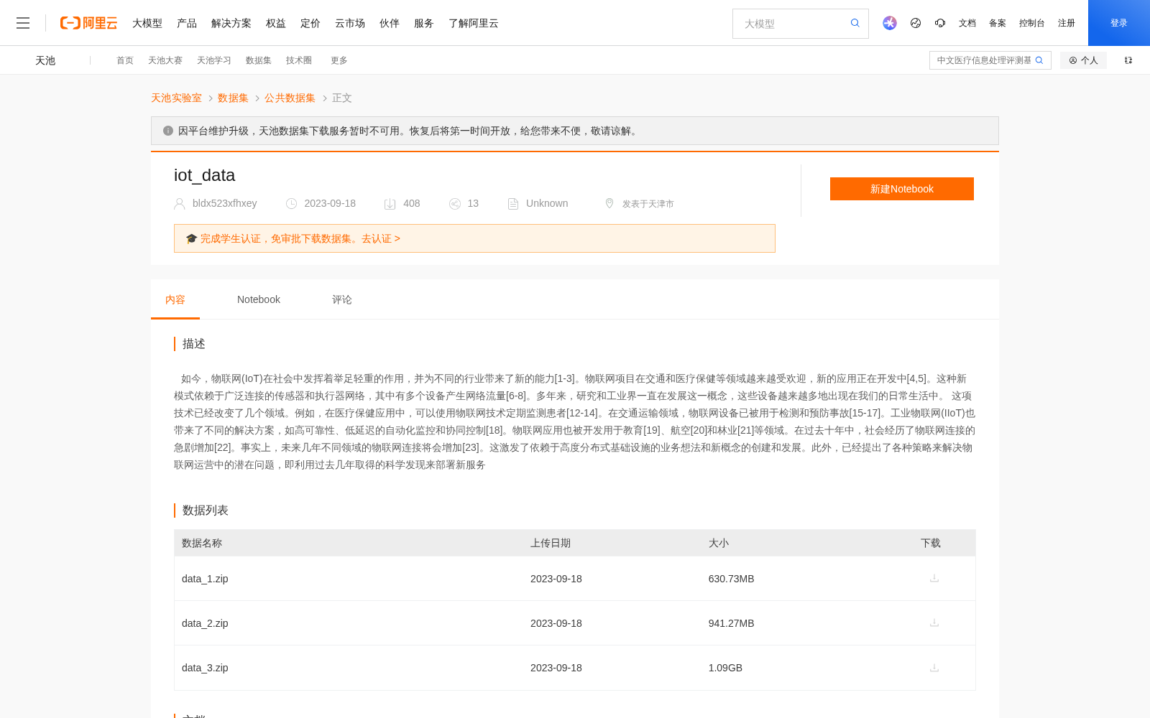Open 技术圈 in Tianchi navigation
This screenshot has height=718, width=1150.
299,60
